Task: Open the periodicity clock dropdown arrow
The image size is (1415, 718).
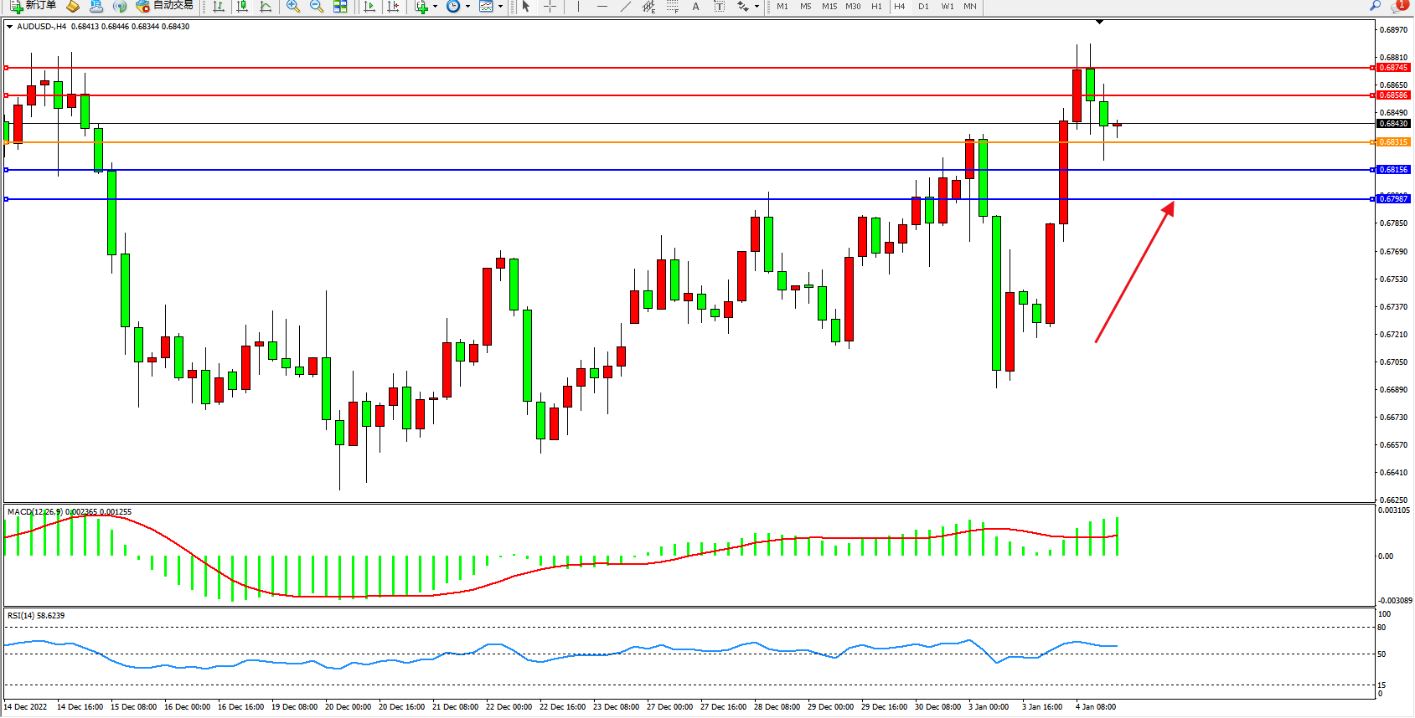Action: point(467,7)
